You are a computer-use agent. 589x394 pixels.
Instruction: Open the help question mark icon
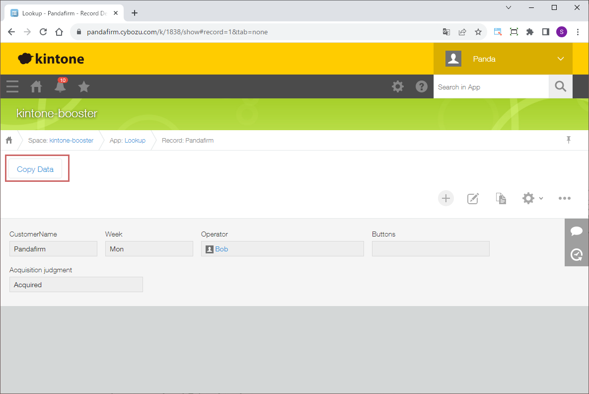[x=422, y=87]
